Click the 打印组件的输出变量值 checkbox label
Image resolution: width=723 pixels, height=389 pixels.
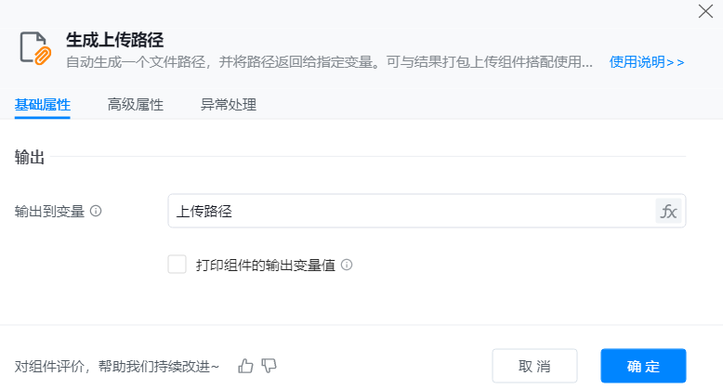point(265,265)
